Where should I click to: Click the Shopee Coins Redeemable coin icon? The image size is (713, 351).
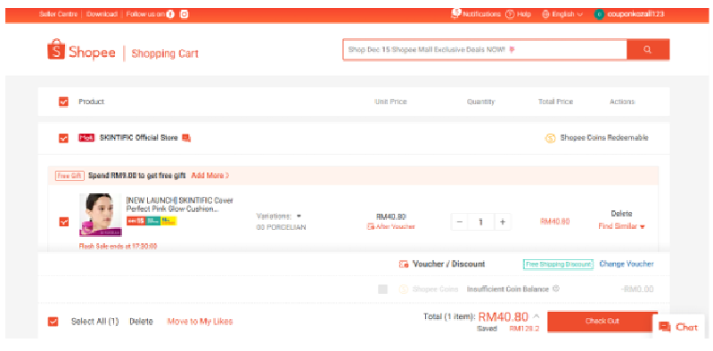[x=550, y=138]
